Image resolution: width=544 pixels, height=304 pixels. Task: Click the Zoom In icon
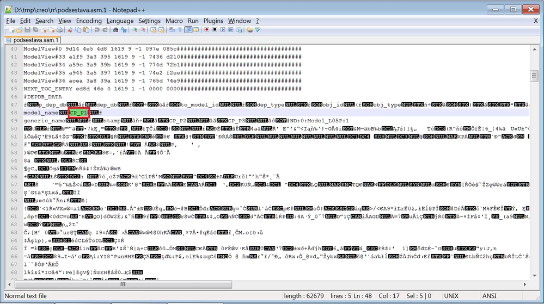[x=135, y=30]
